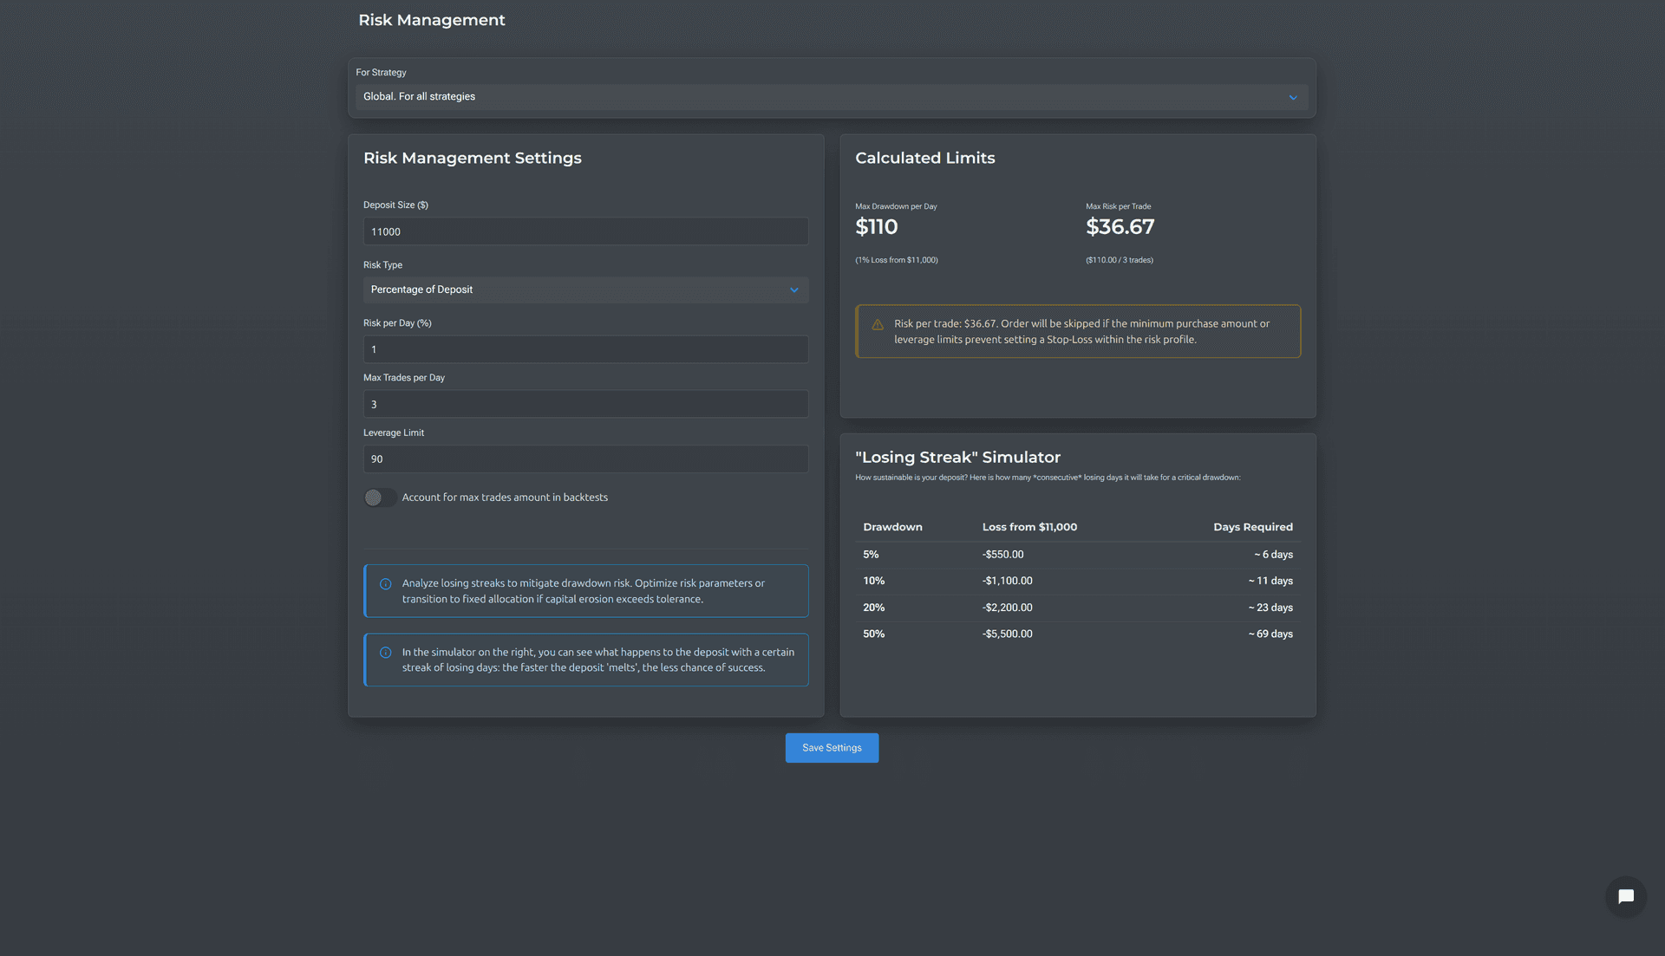Open the chat support bubble icon
Screen dimensions: 1665x956
point(1625,896)
